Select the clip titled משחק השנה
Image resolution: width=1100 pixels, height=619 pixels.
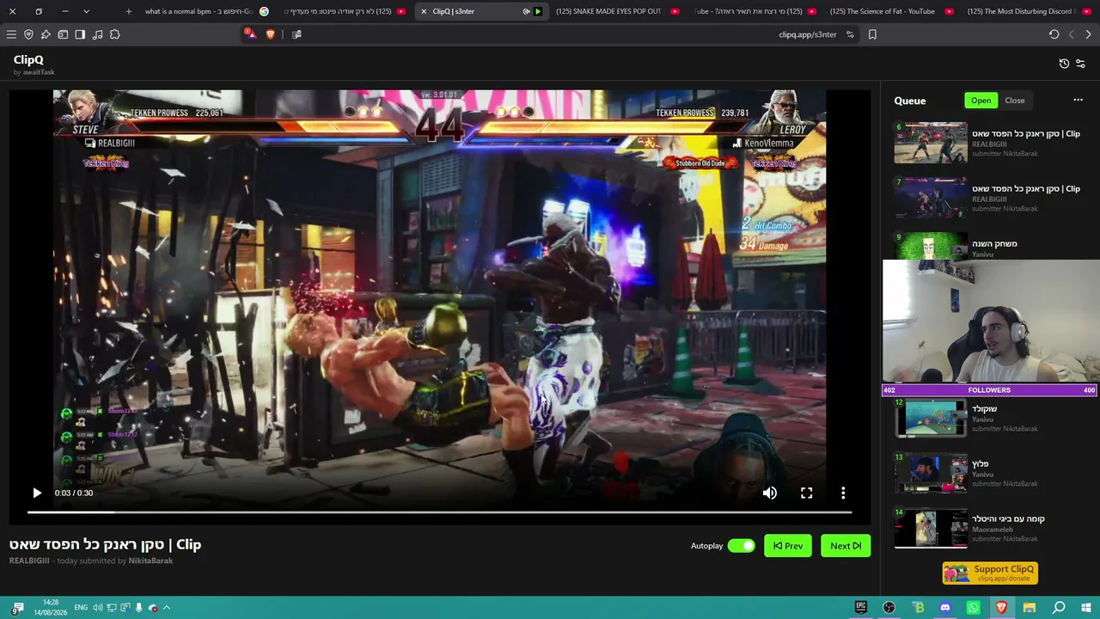(994, 243)
